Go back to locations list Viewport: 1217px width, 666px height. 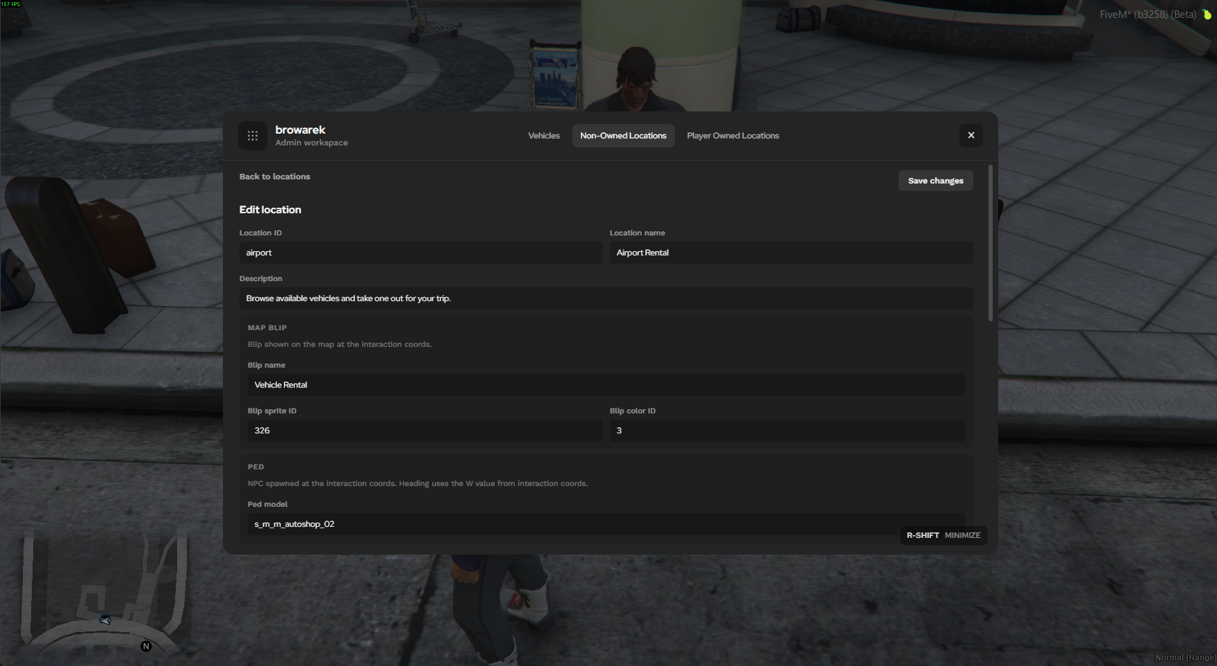(275, 177)
